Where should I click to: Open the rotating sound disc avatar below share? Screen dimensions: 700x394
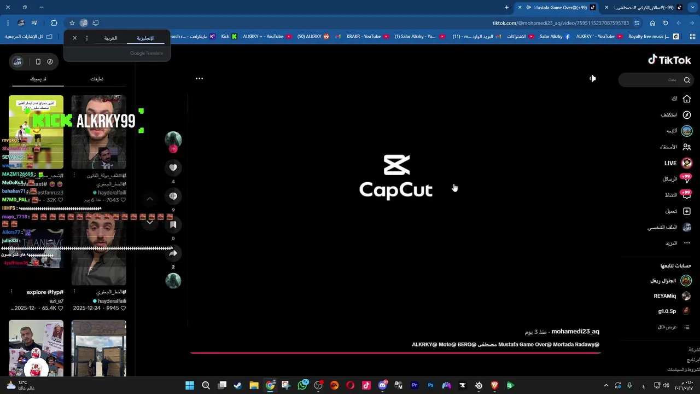(x=173, y=281)
